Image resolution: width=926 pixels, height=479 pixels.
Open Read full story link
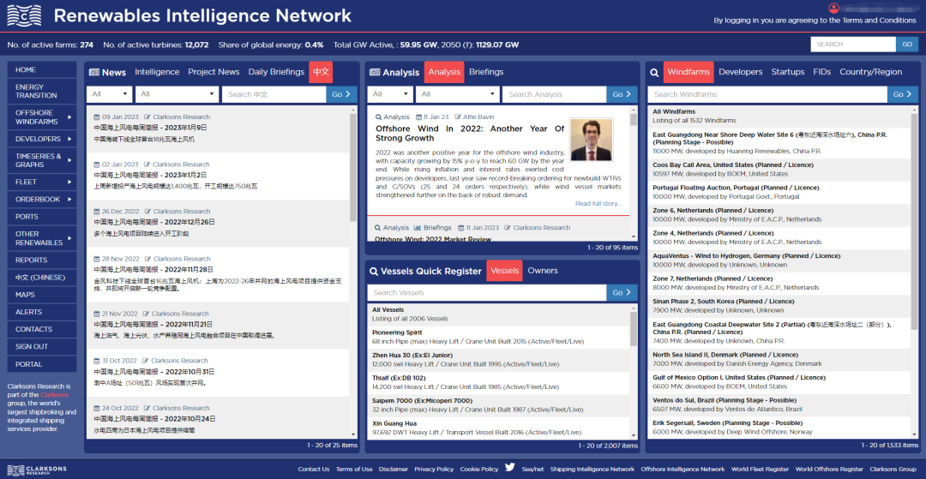pyautogui.click(x=598, y=204)
